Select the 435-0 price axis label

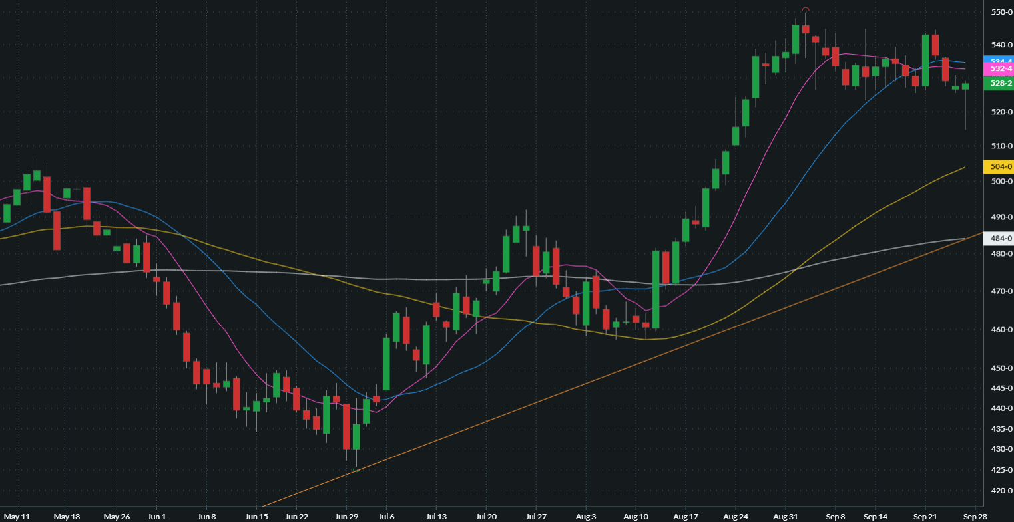click(x=1001, y=428)
